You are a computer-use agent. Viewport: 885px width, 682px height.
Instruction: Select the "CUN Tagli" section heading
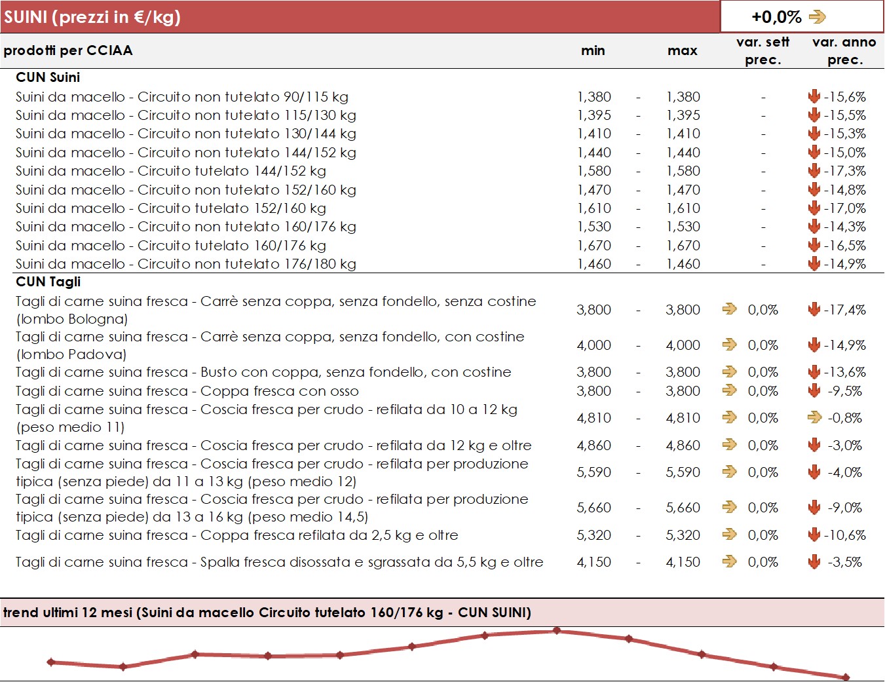(48, 282)
